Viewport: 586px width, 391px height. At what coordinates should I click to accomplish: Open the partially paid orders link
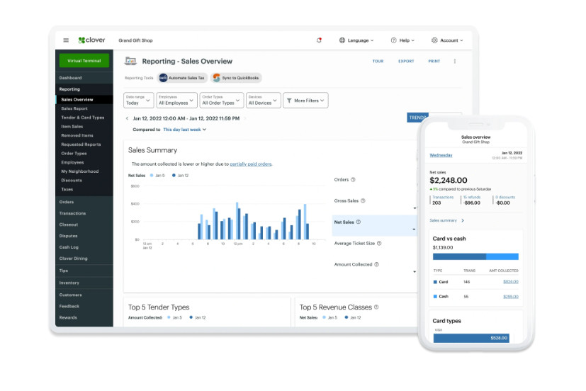point(250,164)
